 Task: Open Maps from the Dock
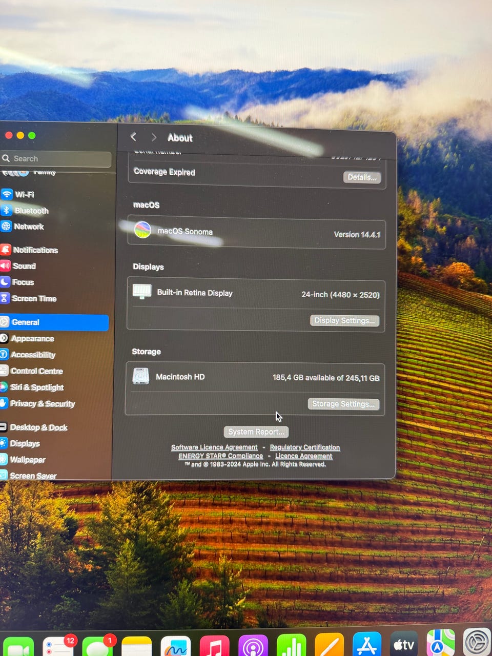[441, 642]
